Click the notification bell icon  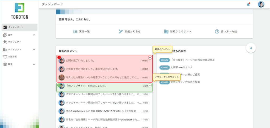point(248,4)
